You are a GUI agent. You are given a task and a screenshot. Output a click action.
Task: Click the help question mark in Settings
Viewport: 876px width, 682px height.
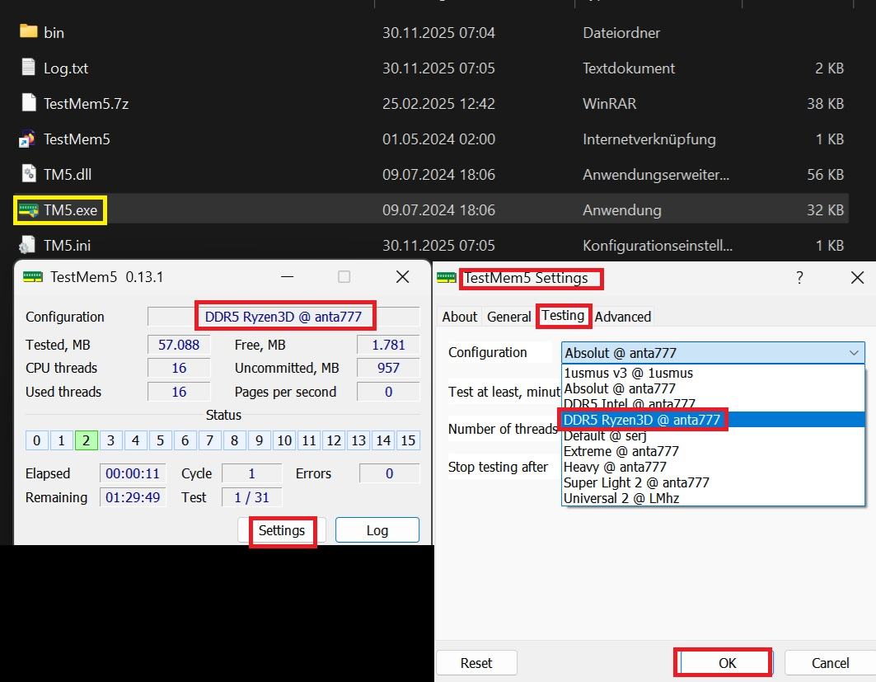[x=799, y=277]
